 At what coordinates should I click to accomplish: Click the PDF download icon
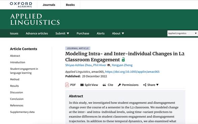tap(67, 85)
